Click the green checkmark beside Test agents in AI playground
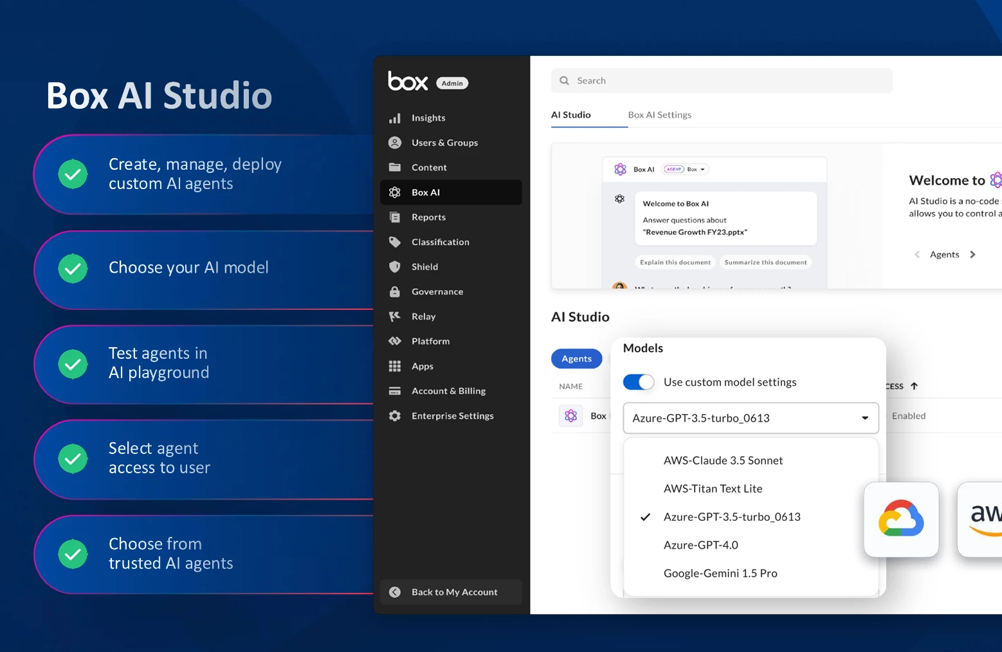Image resolution: width=1002 pixels, height=652 pixels. point(73,365)
